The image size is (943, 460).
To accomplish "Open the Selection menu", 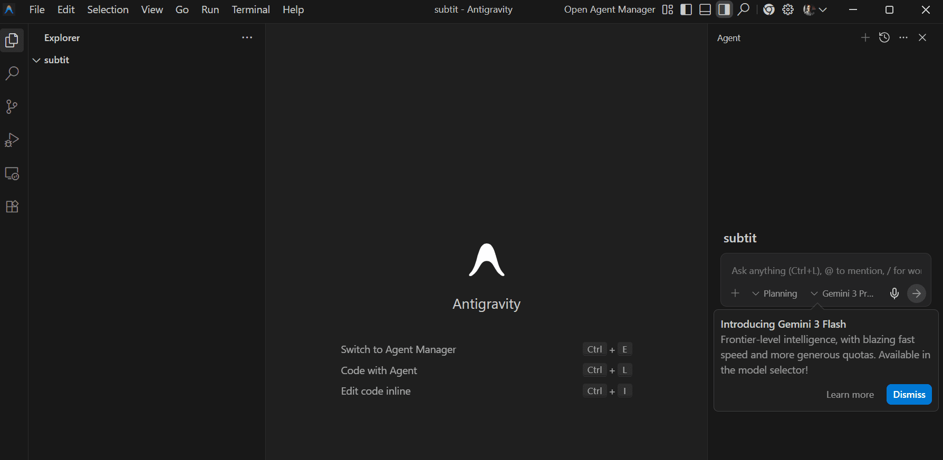I will [x=108, y=9].
